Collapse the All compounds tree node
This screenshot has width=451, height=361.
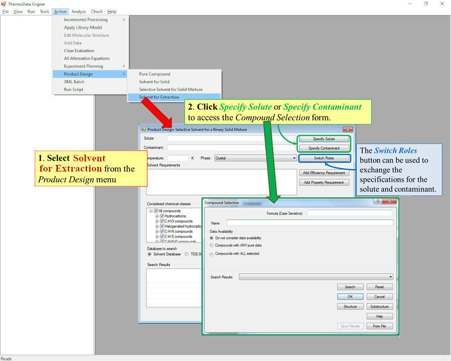(151, 211)
